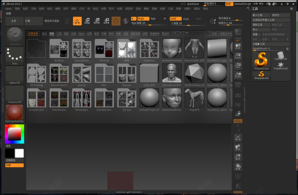
Task: Click the Rotate view icon in right shelf
Action: coord(238,167)
